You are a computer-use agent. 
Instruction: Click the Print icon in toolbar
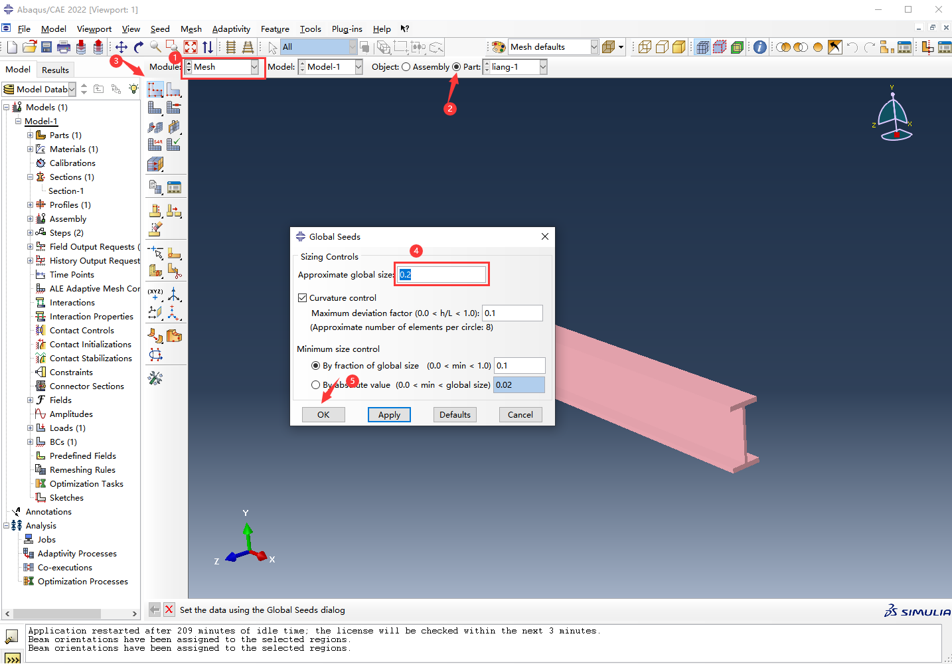click(x=64, y=47)
